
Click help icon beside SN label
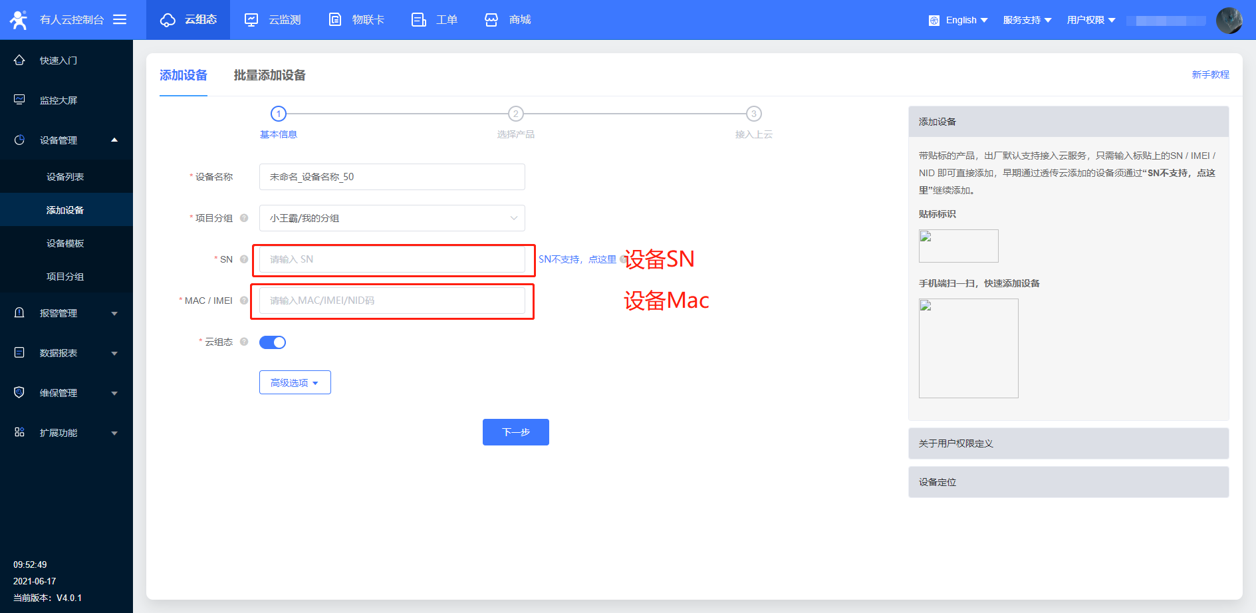244,259
